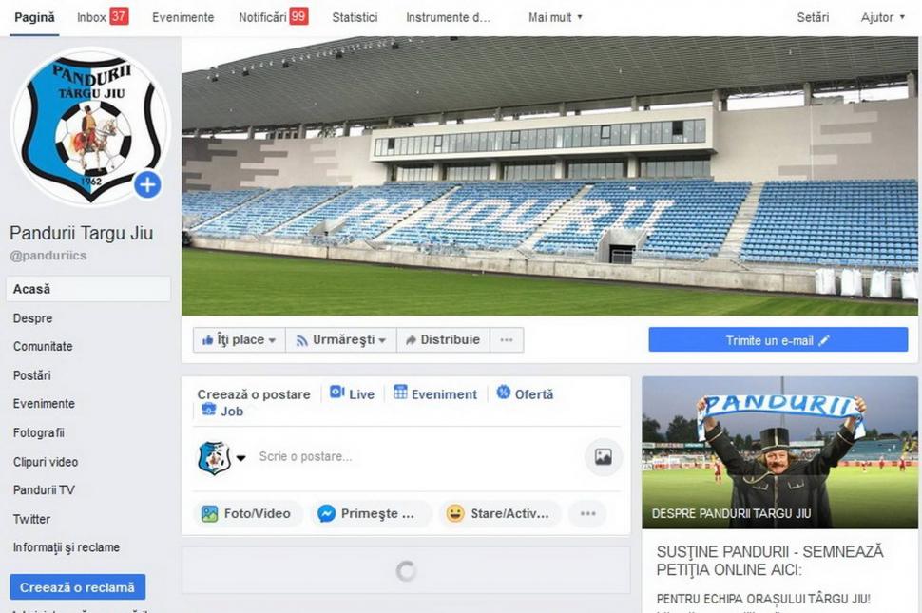Open more composer options ellipsis

pyautogui.click(x=588, y=513)
